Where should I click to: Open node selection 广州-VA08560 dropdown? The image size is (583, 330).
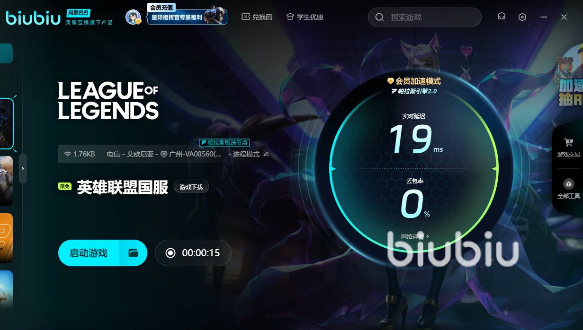[194, 154]
